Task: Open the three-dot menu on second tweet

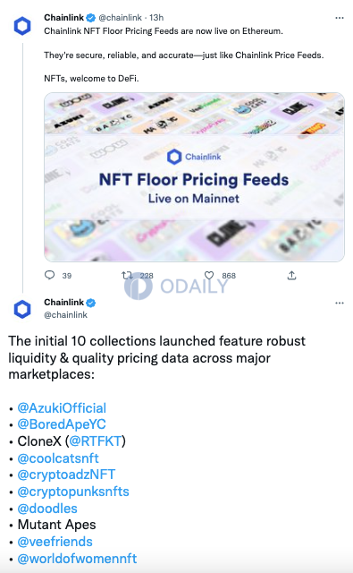Action: (x=340, y=303)
